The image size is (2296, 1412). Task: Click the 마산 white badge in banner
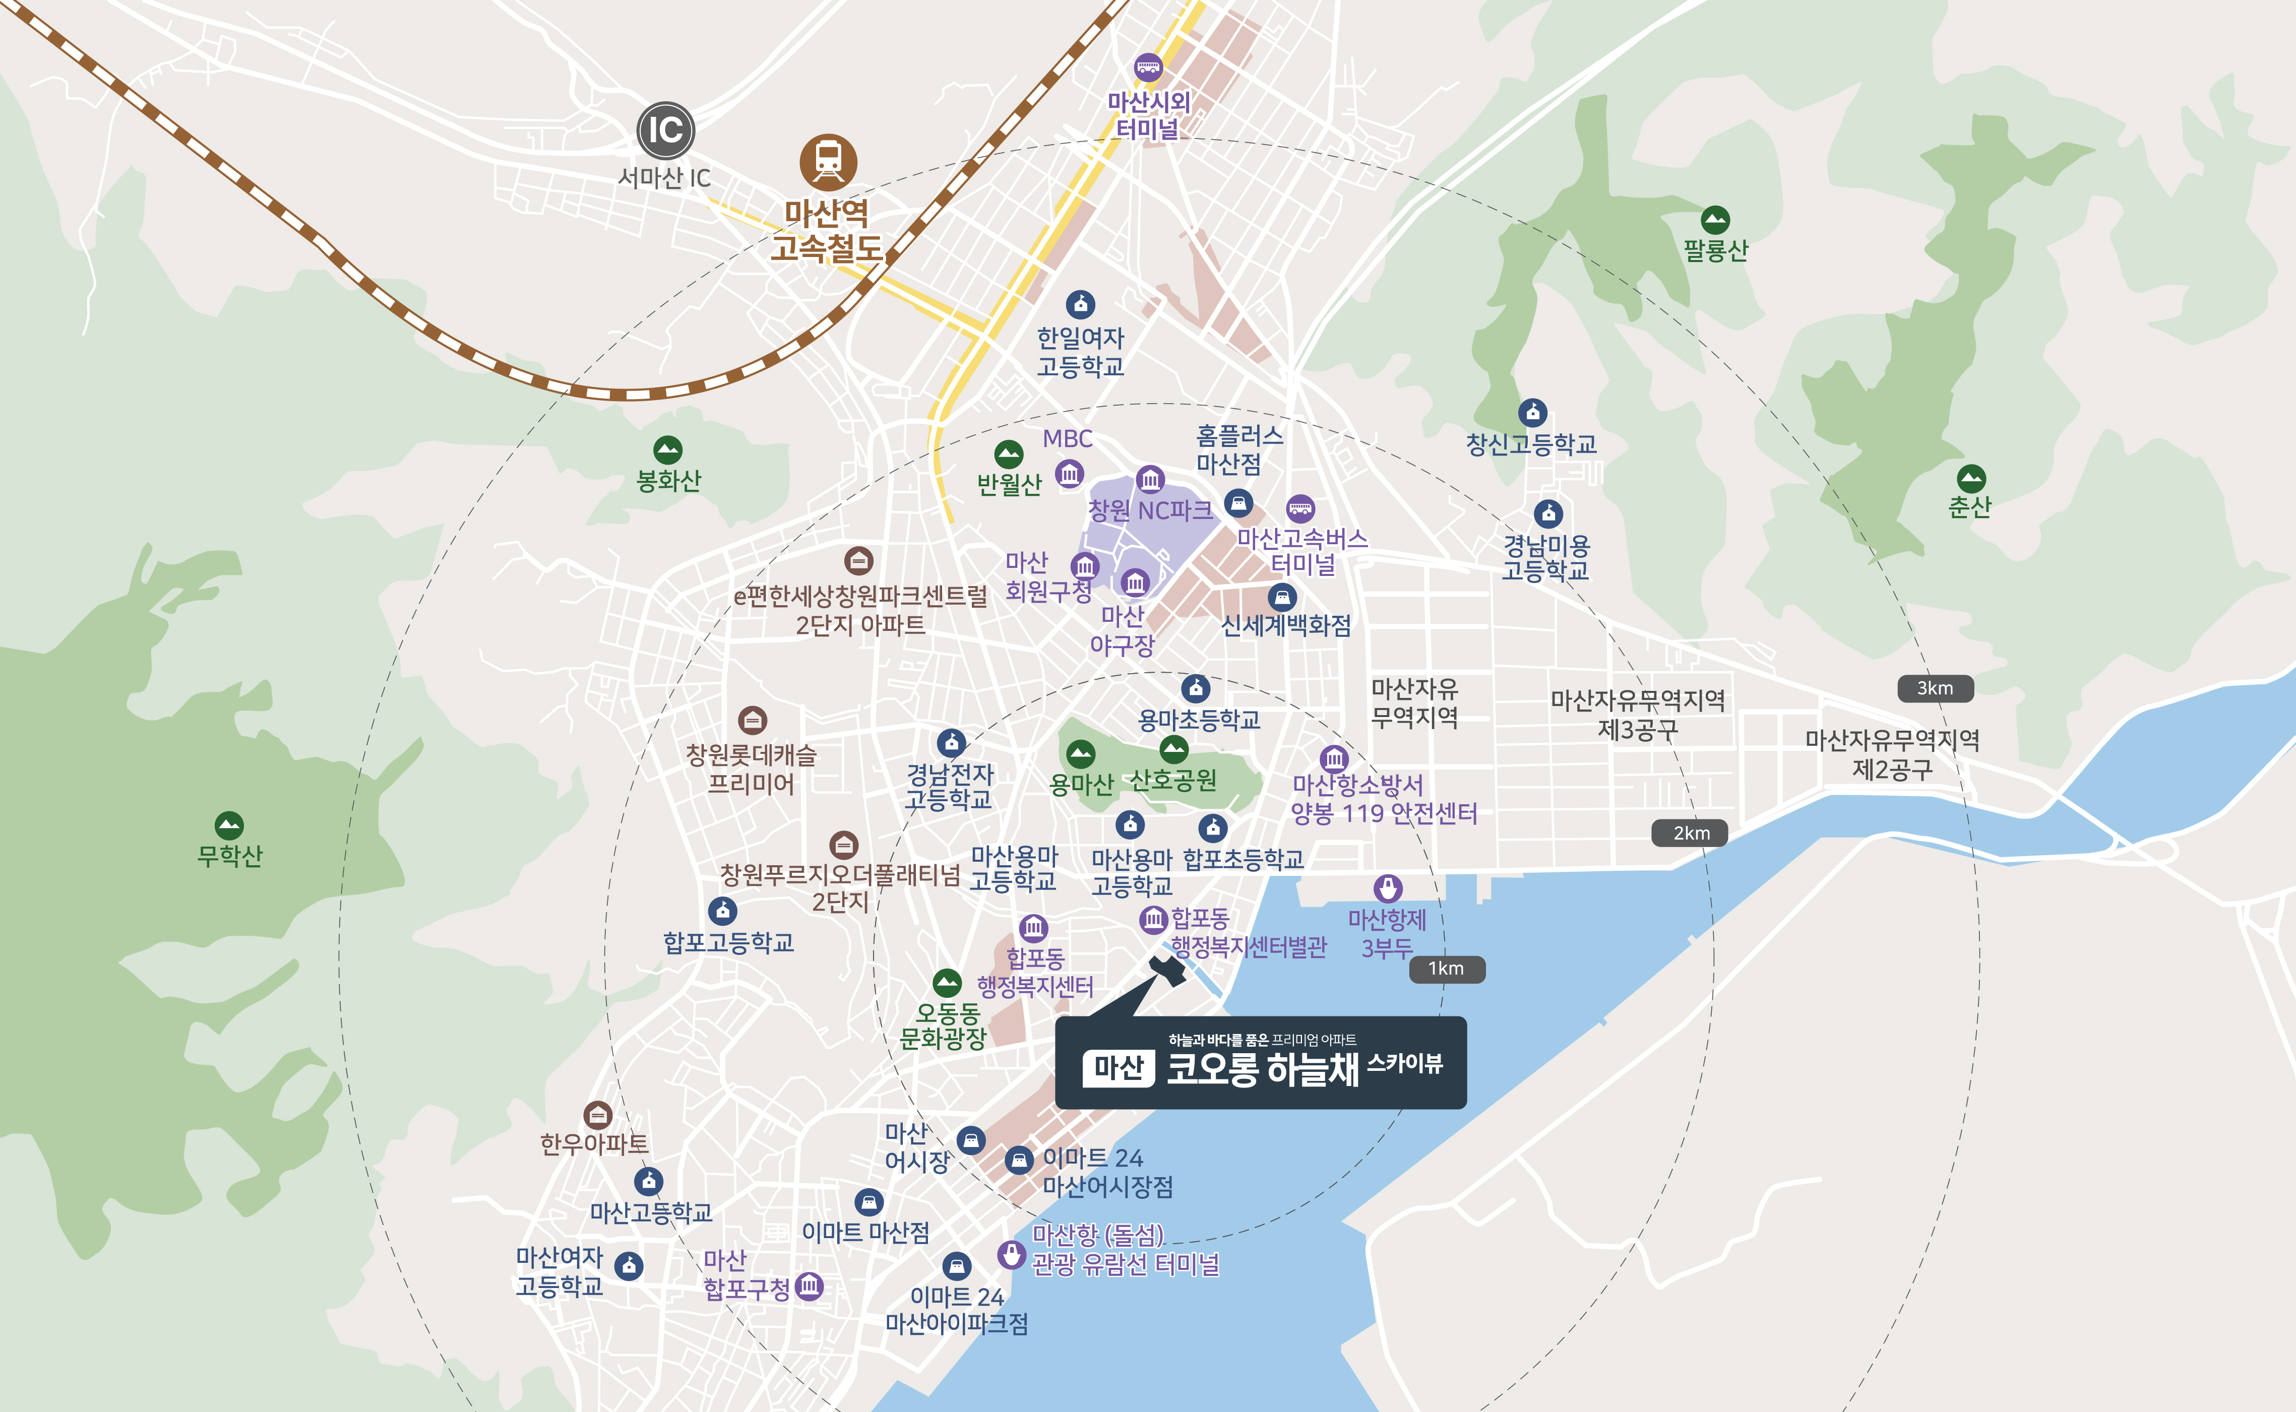point(1119,1068)
